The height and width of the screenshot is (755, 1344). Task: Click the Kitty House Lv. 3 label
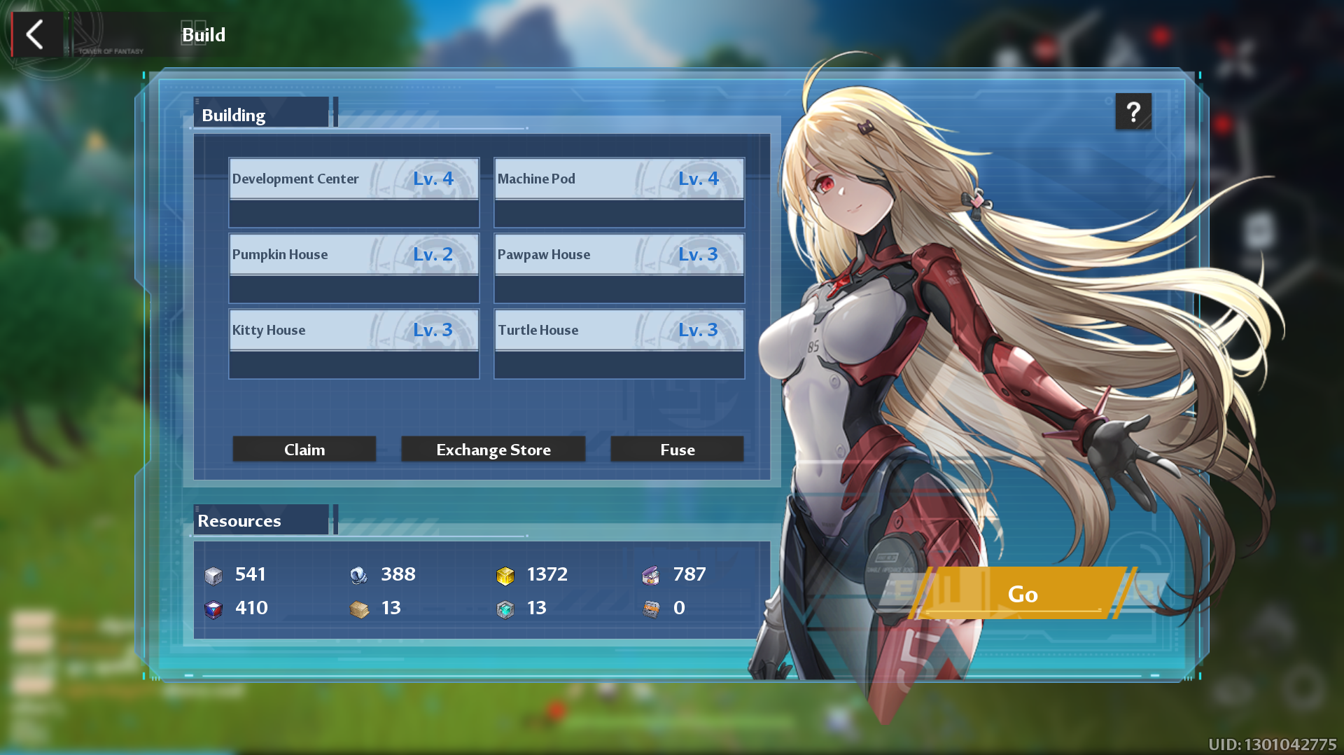tap(433, 330)
